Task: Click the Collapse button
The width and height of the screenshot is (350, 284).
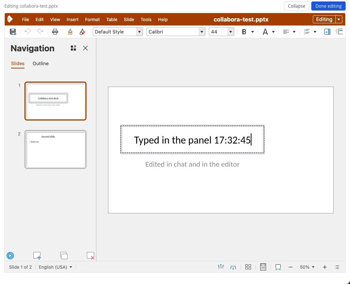Action: pos(296,6)
